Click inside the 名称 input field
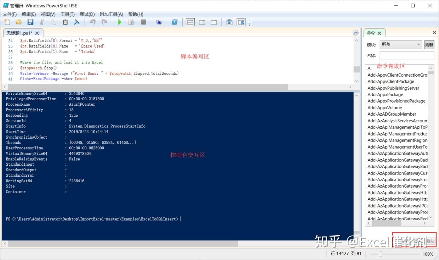Screen dimensions: 439x260 [406, 55]
